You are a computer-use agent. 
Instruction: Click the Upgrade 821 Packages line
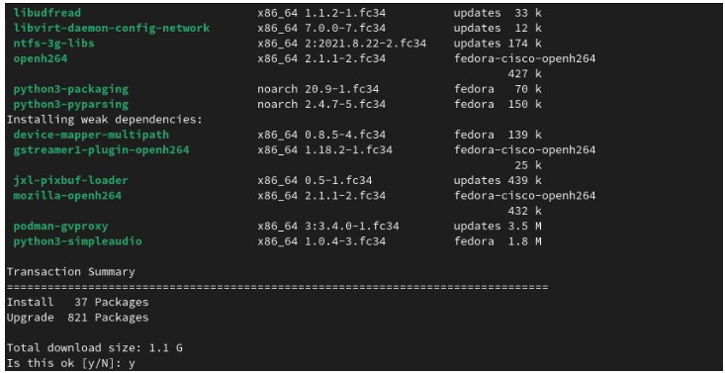[x=78, y=318]
